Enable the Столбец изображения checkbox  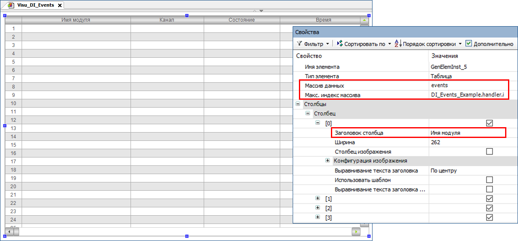(x=489, y=152)
